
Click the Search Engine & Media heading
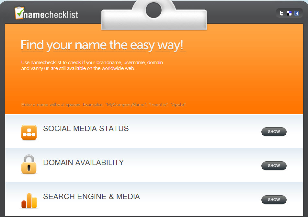92,197
